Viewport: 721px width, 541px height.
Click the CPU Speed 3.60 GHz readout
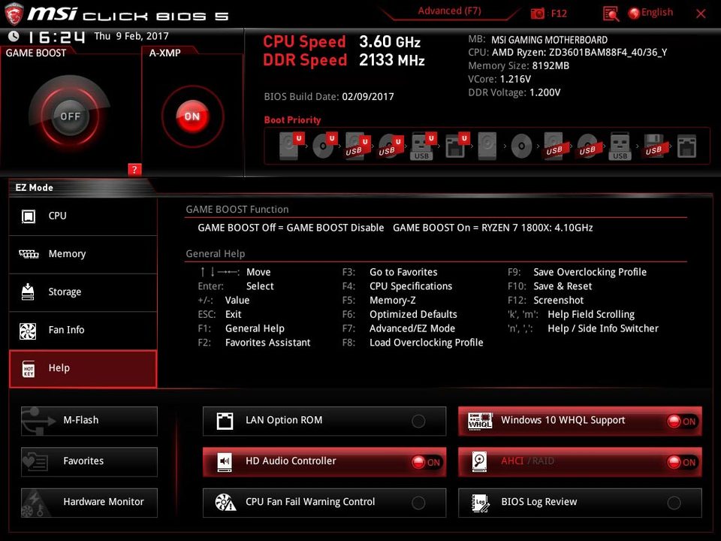pyautogui.click(x=342, y=42)
